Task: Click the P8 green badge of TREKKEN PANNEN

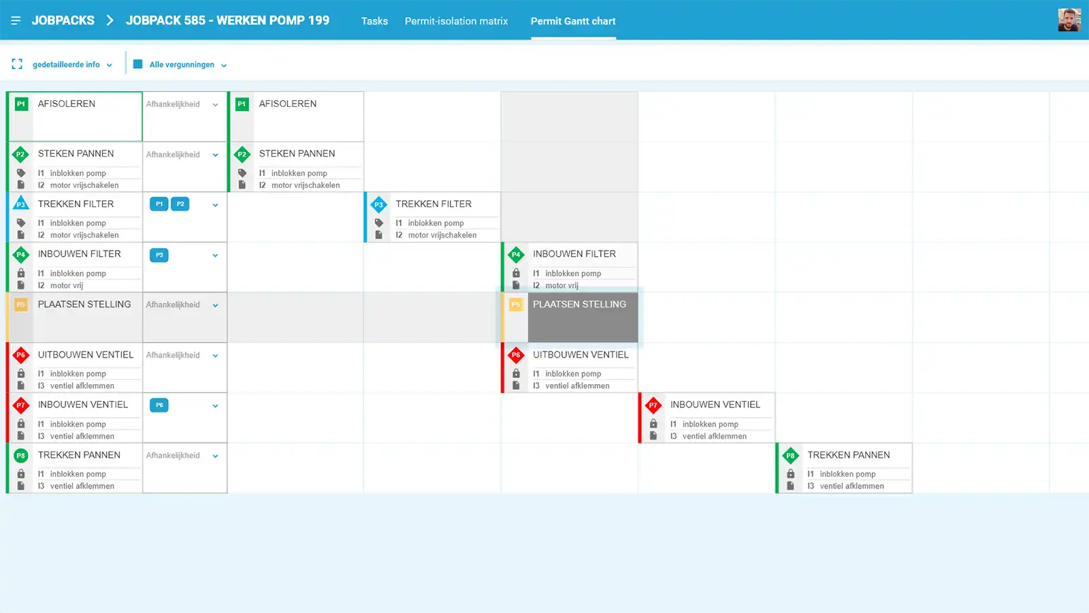Action: coord(20,455)
